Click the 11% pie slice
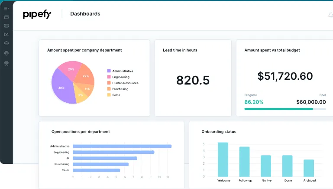 point(87,89)
